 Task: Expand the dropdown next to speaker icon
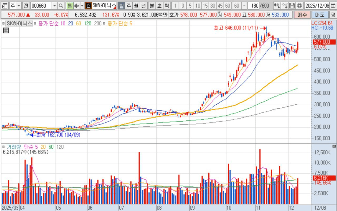[x=82, y=6]
